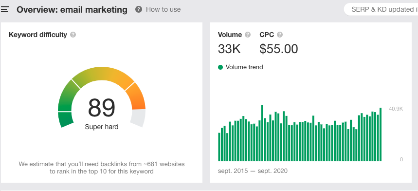This screenshot has height=191, width=418.
Task: Click the question mark icon before How to use
Action: 139,10
